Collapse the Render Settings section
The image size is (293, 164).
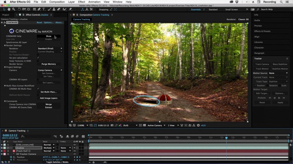click(x=5, y=45)
